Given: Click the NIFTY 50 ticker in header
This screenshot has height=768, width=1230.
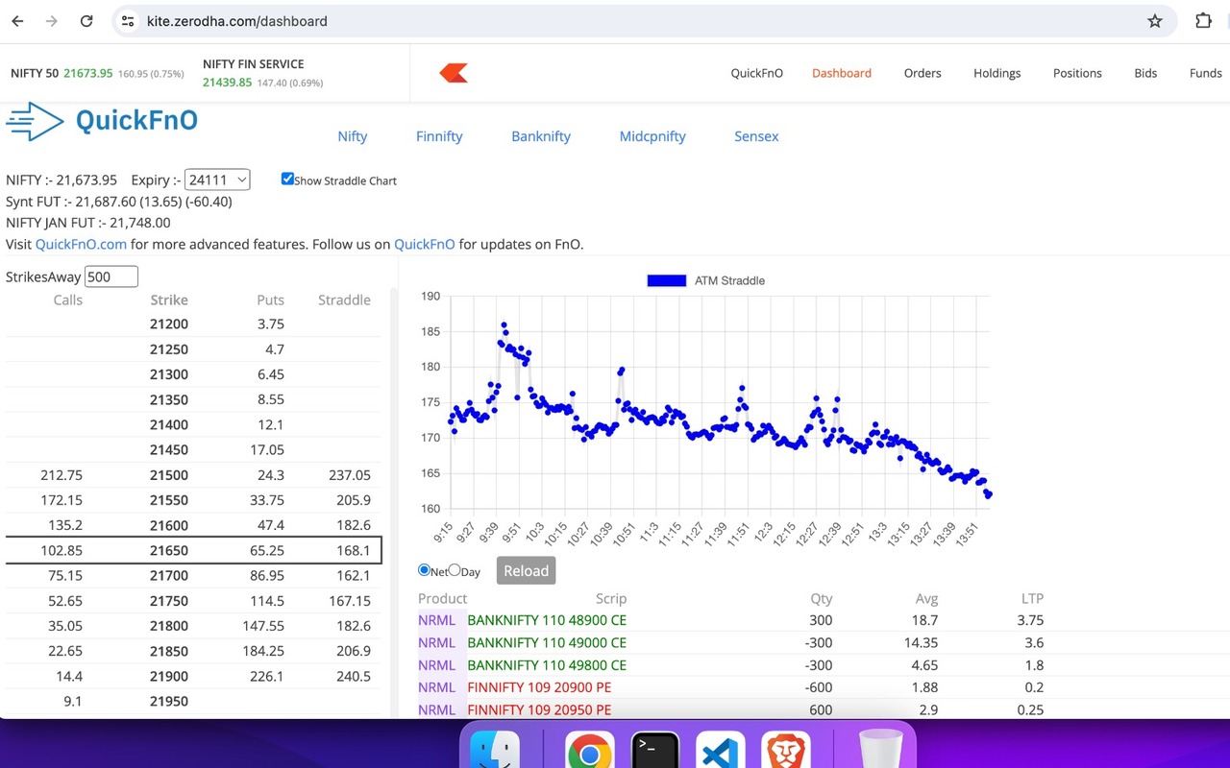Looking at the screenshot, I should click(x=97, y=73).
